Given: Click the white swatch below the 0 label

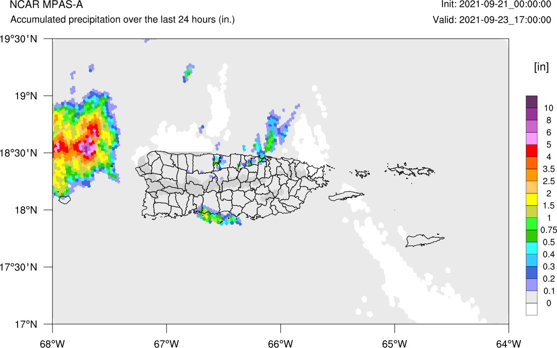Looking at the screenshot, I should tap(531, 309).
